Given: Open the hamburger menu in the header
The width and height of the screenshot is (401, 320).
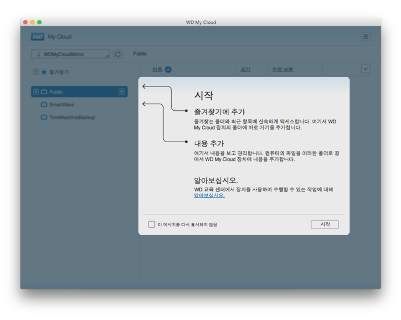Looking at the screenshot, I should 366,37.
